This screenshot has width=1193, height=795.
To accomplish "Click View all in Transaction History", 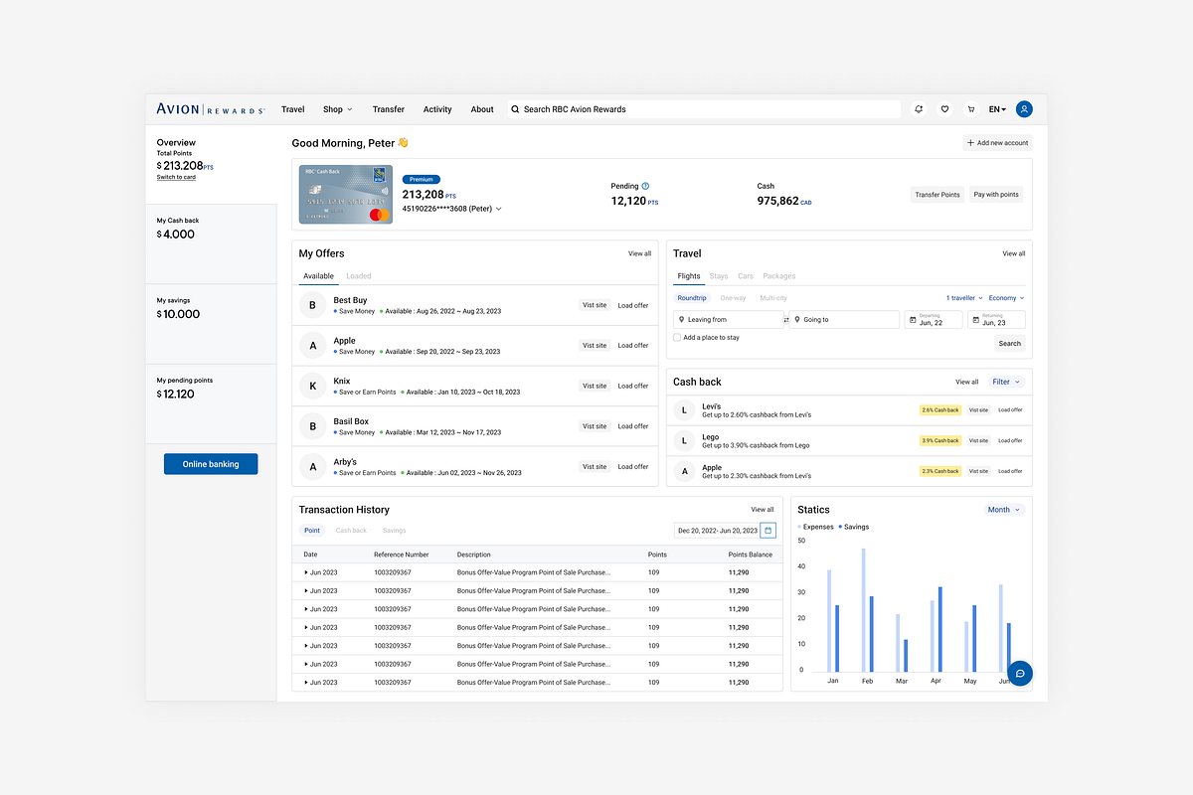I will pyautogui.click(x=763, y=510).
